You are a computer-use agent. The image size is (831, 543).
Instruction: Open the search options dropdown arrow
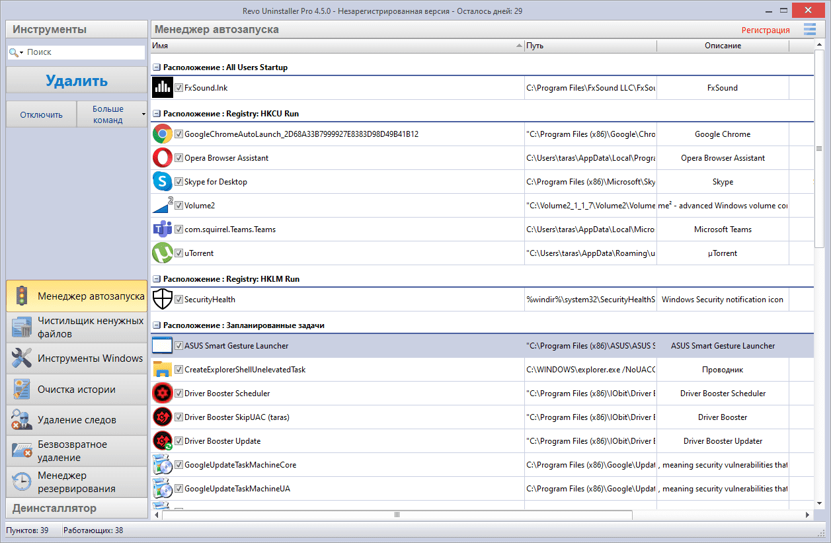pyautogui.click(x=22, y=52)
